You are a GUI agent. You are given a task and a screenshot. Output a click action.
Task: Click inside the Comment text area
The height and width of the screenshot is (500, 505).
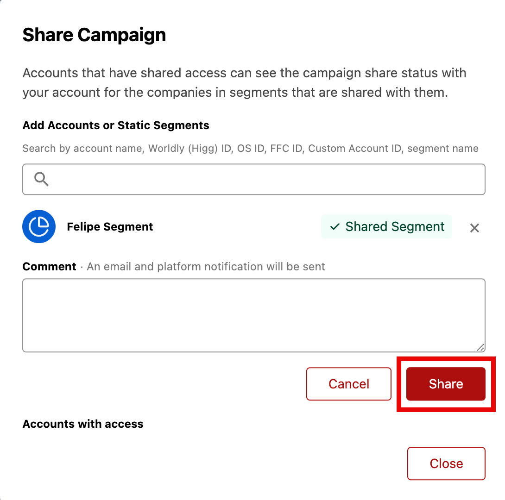pyautogui.click(x=254, y=315)
